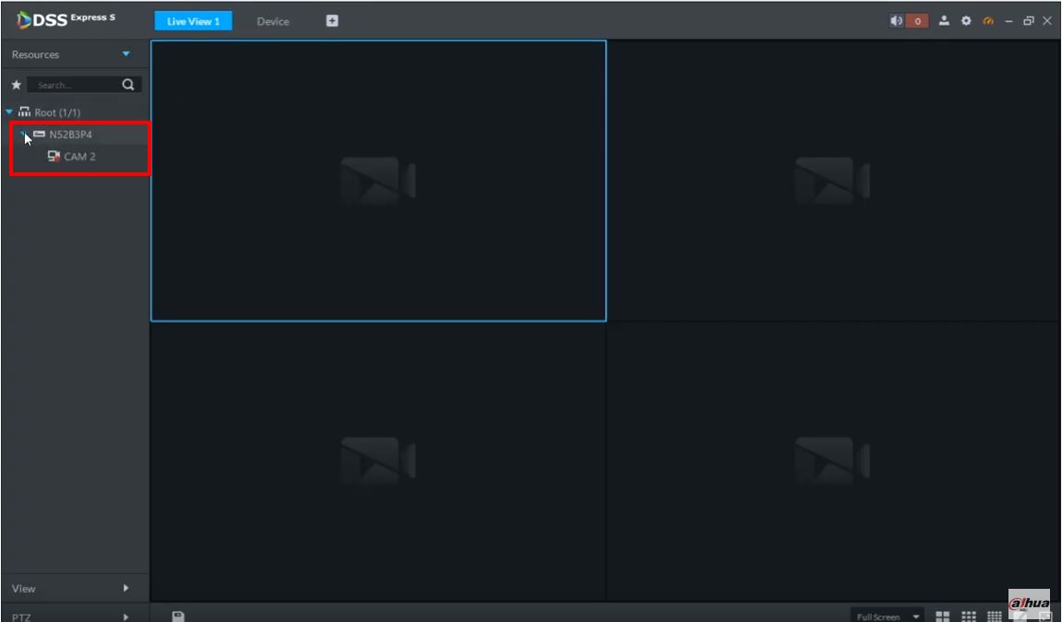
Task: Open the Full Screen dropdown
Action: 888,616
